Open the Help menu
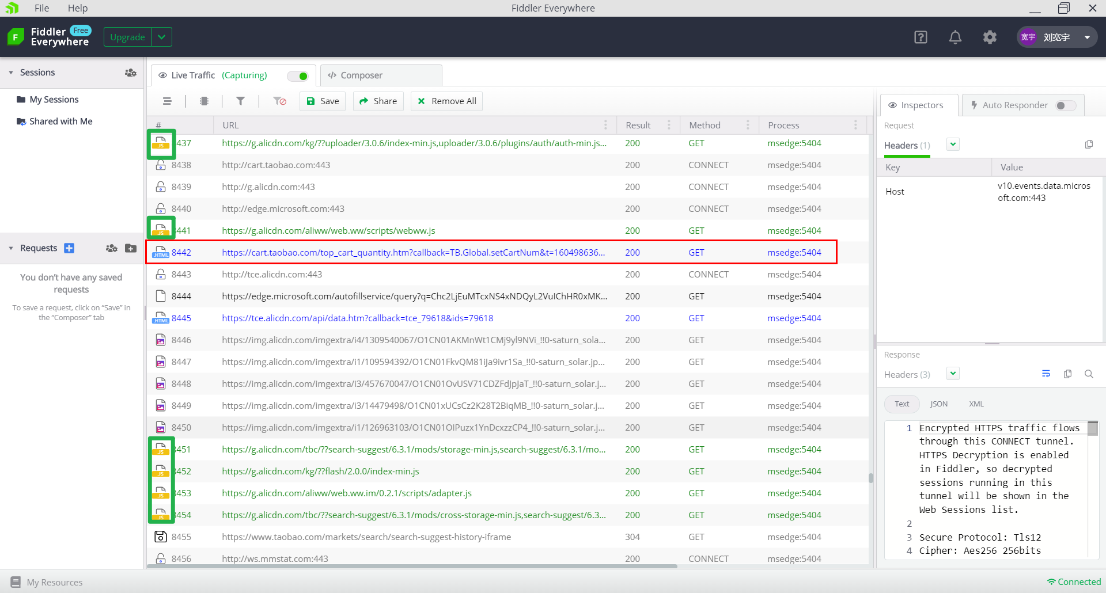Image resolution: width=1106 pixels, height=593 pixels. 78,8
